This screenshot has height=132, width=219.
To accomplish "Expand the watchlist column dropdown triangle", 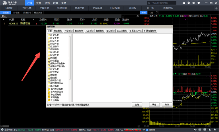I will point(4,20).
